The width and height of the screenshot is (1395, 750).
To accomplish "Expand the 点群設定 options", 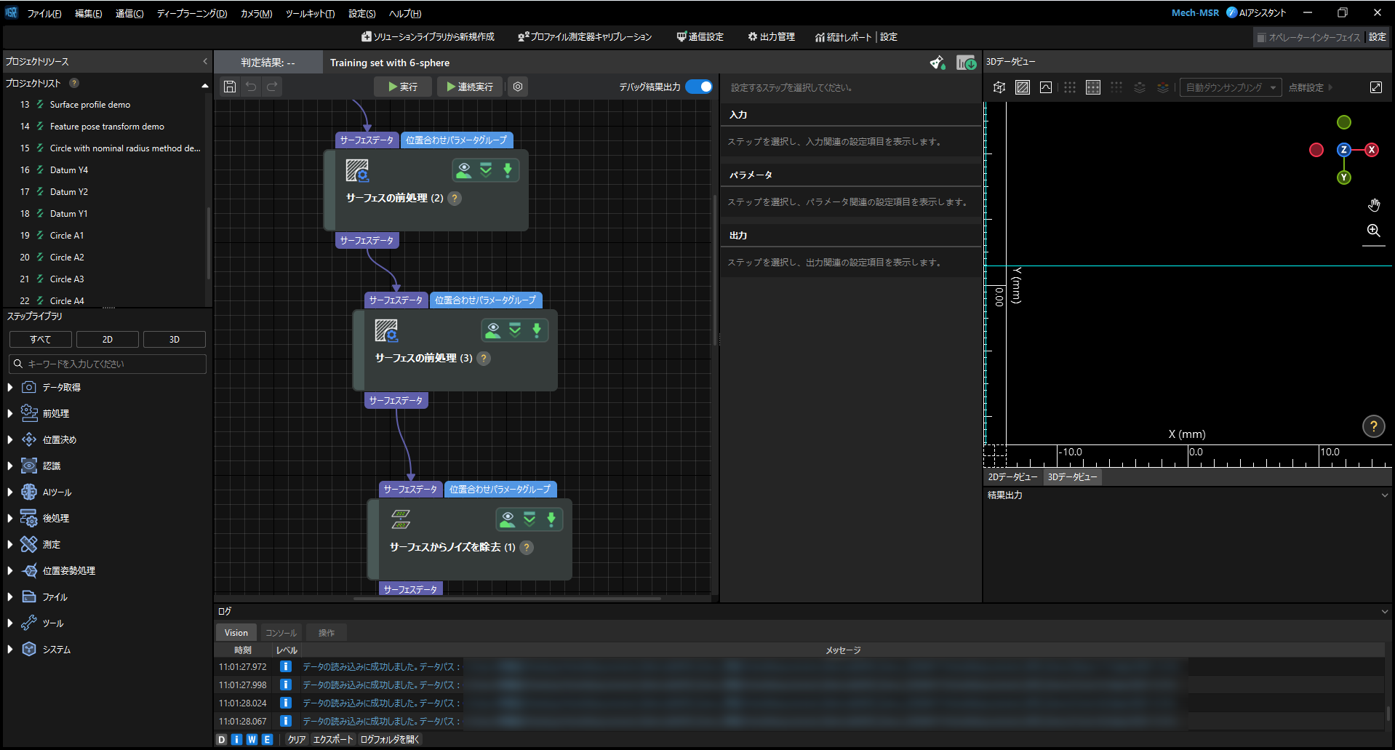I will click(x=1311, y=87).
